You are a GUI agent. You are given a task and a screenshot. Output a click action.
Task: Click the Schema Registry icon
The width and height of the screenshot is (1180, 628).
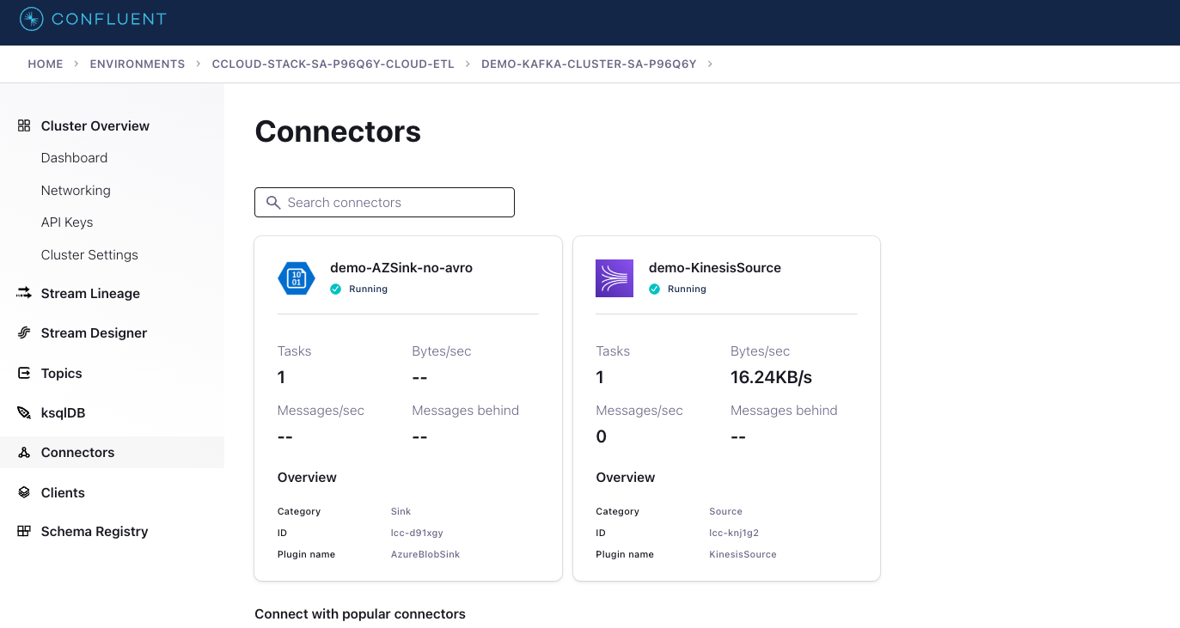[24, 531]
